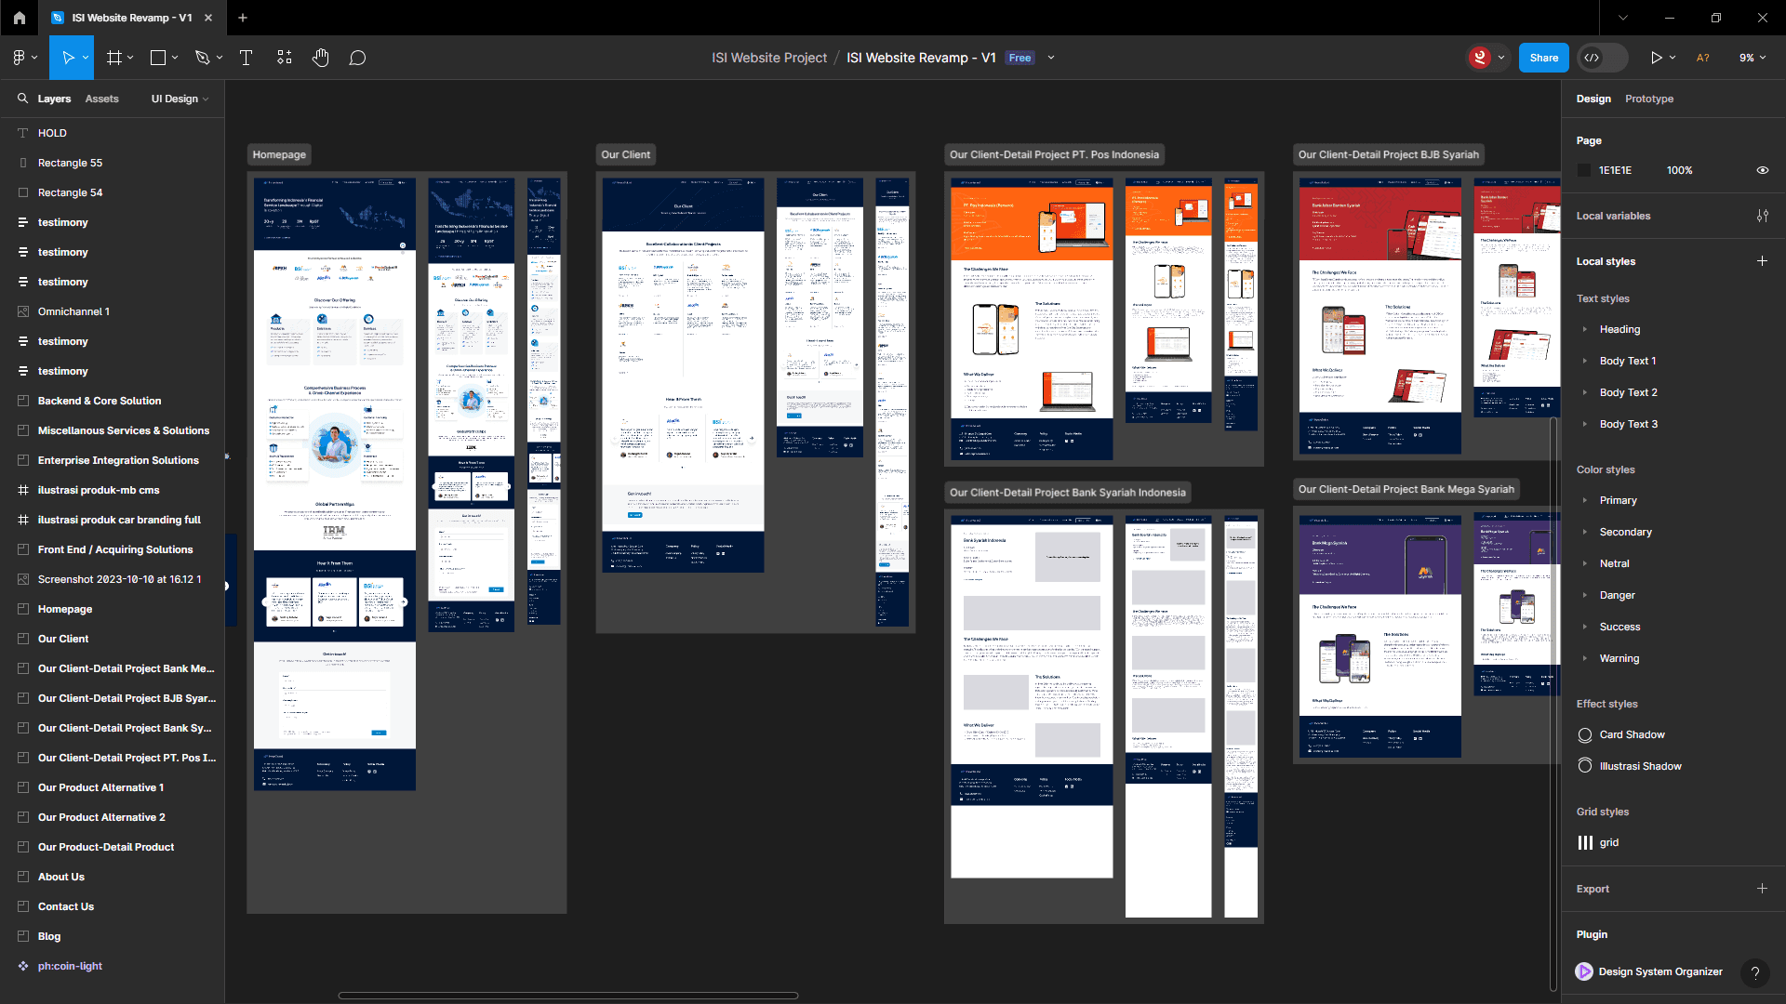Expand the Primary color style group
Screen dimensions: 1786x1004
1585,500
